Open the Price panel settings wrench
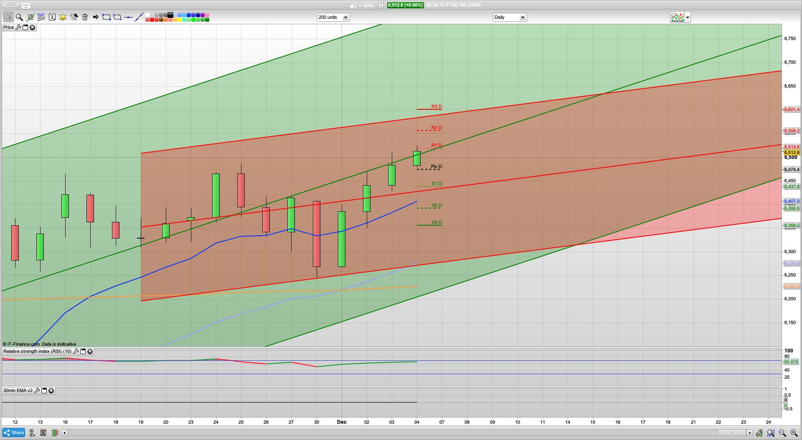802x440 pixels. pos(18,27)
